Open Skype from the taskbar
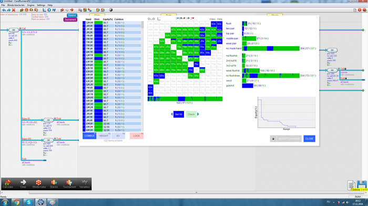 [28, 202]
